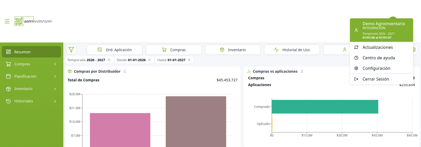Click the pulse icon on Historial de Uso
The width and height of the screenshot is (421, 147).
276,50
